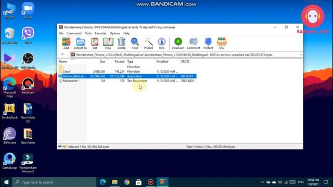Open Viber desktop shortcut
This screenshot has width=333, height=187.
(28, 36)
